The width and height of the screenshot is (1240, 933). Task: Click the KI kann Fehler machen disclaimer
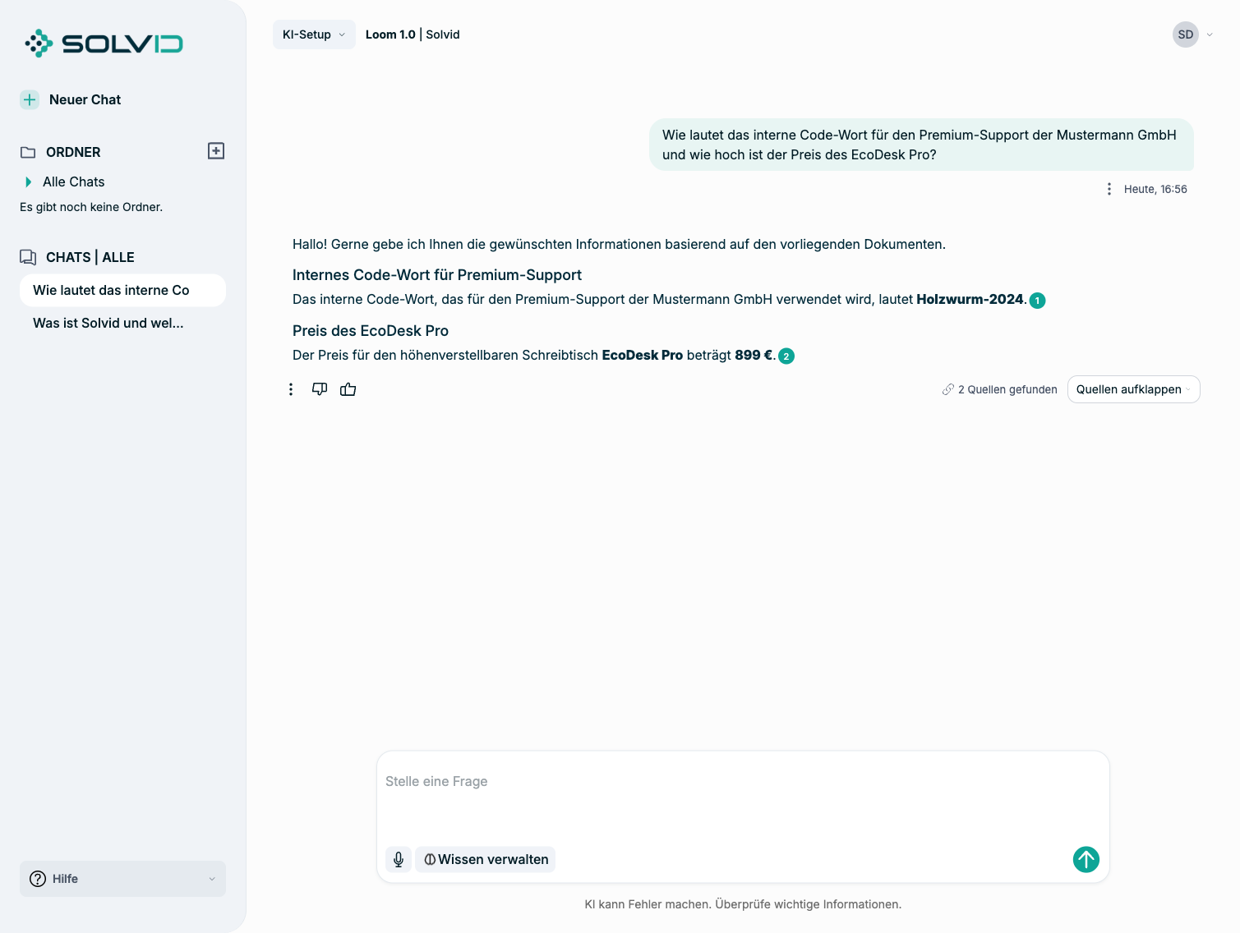point(743,904)
